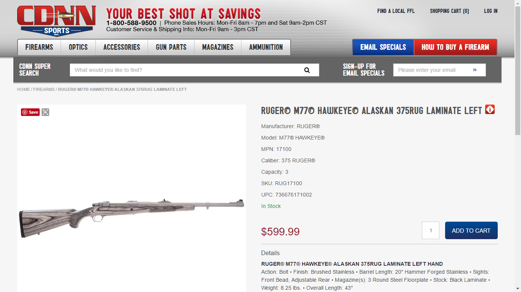The image size is (521, 292).
Task: Click the image zoom magnifier icon
Action: coord(45,112)
